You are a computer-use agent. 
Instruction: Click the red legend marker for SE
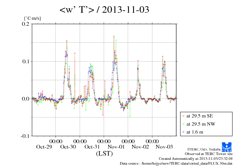pos(183,116)
